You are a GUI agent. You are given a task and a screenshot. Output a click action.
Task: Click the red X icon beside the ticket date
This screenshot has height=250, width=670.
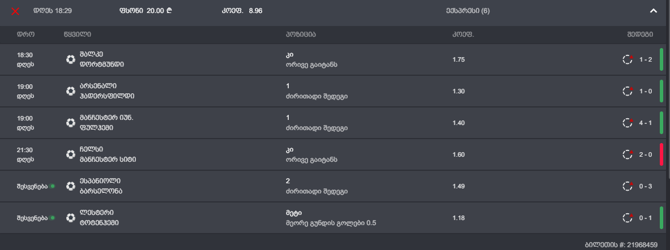16,11
